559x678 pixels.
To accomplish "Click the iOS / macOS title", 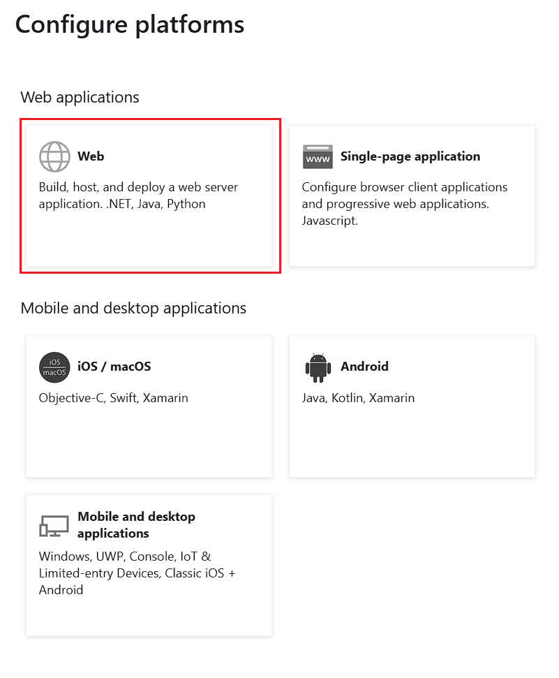I will coord(114,367).
